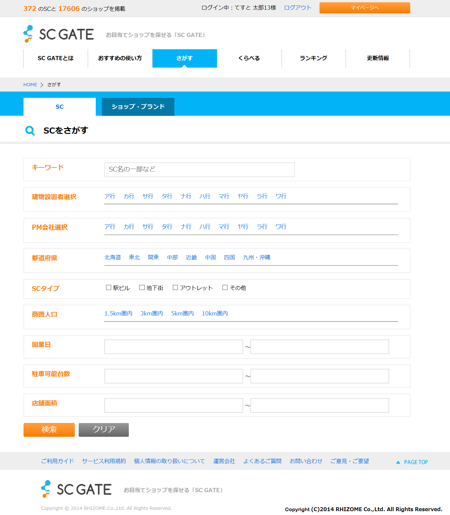The image size is (450, 515).
Task: Expand タ行 under PM会社選択
Action: [x=167, y=227]
